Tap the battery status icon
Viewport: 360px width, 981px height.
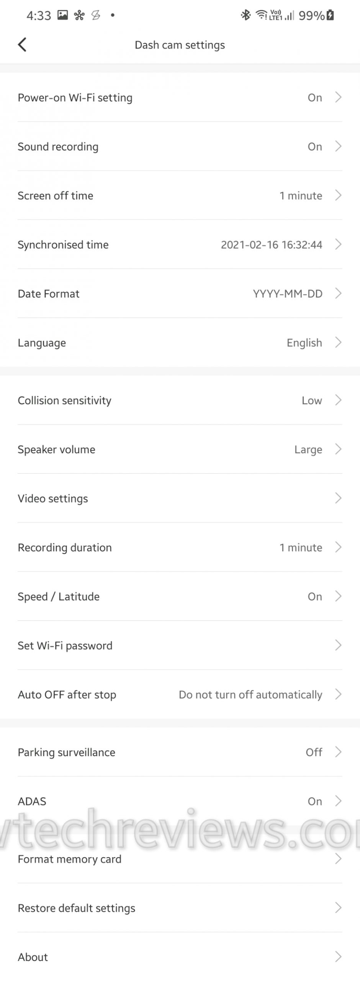(x=331, y=15)
